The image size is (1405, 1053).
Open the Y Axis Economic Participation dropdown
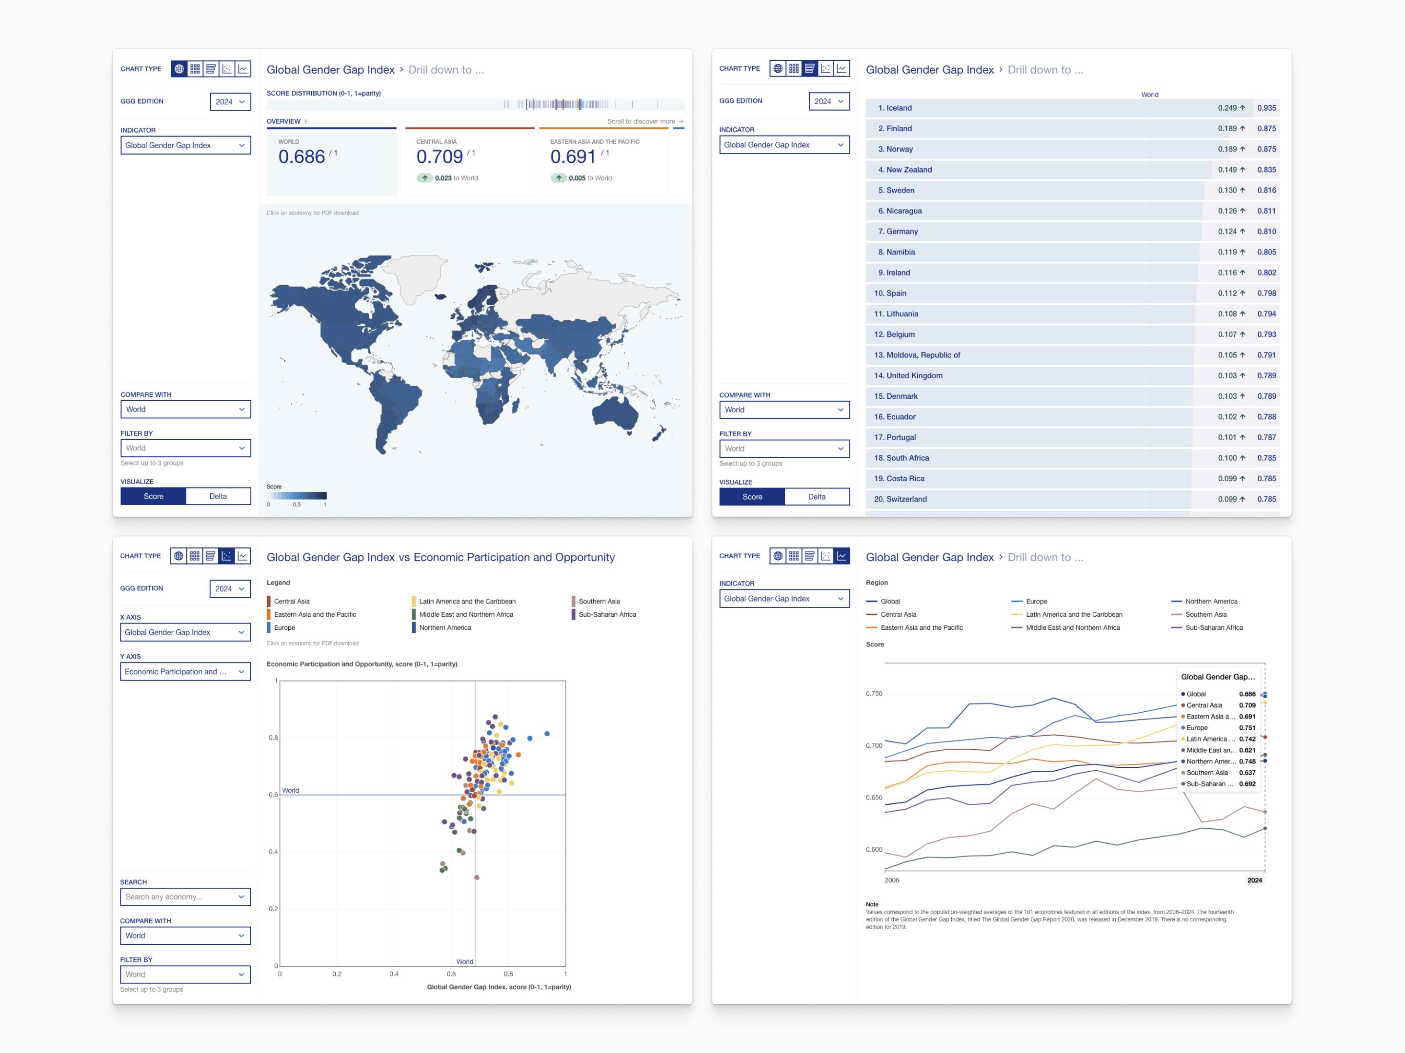(185, 672)
